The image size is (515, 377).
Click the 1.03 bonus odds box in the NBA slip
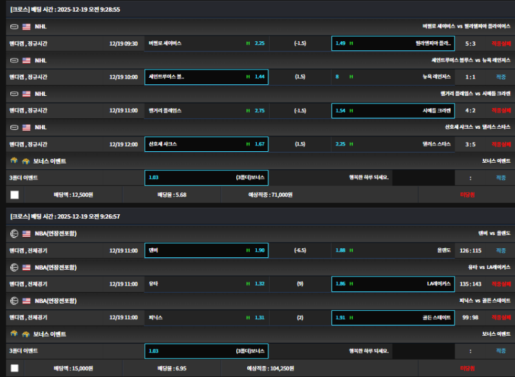pyautogui.click(x=206, y=351)
